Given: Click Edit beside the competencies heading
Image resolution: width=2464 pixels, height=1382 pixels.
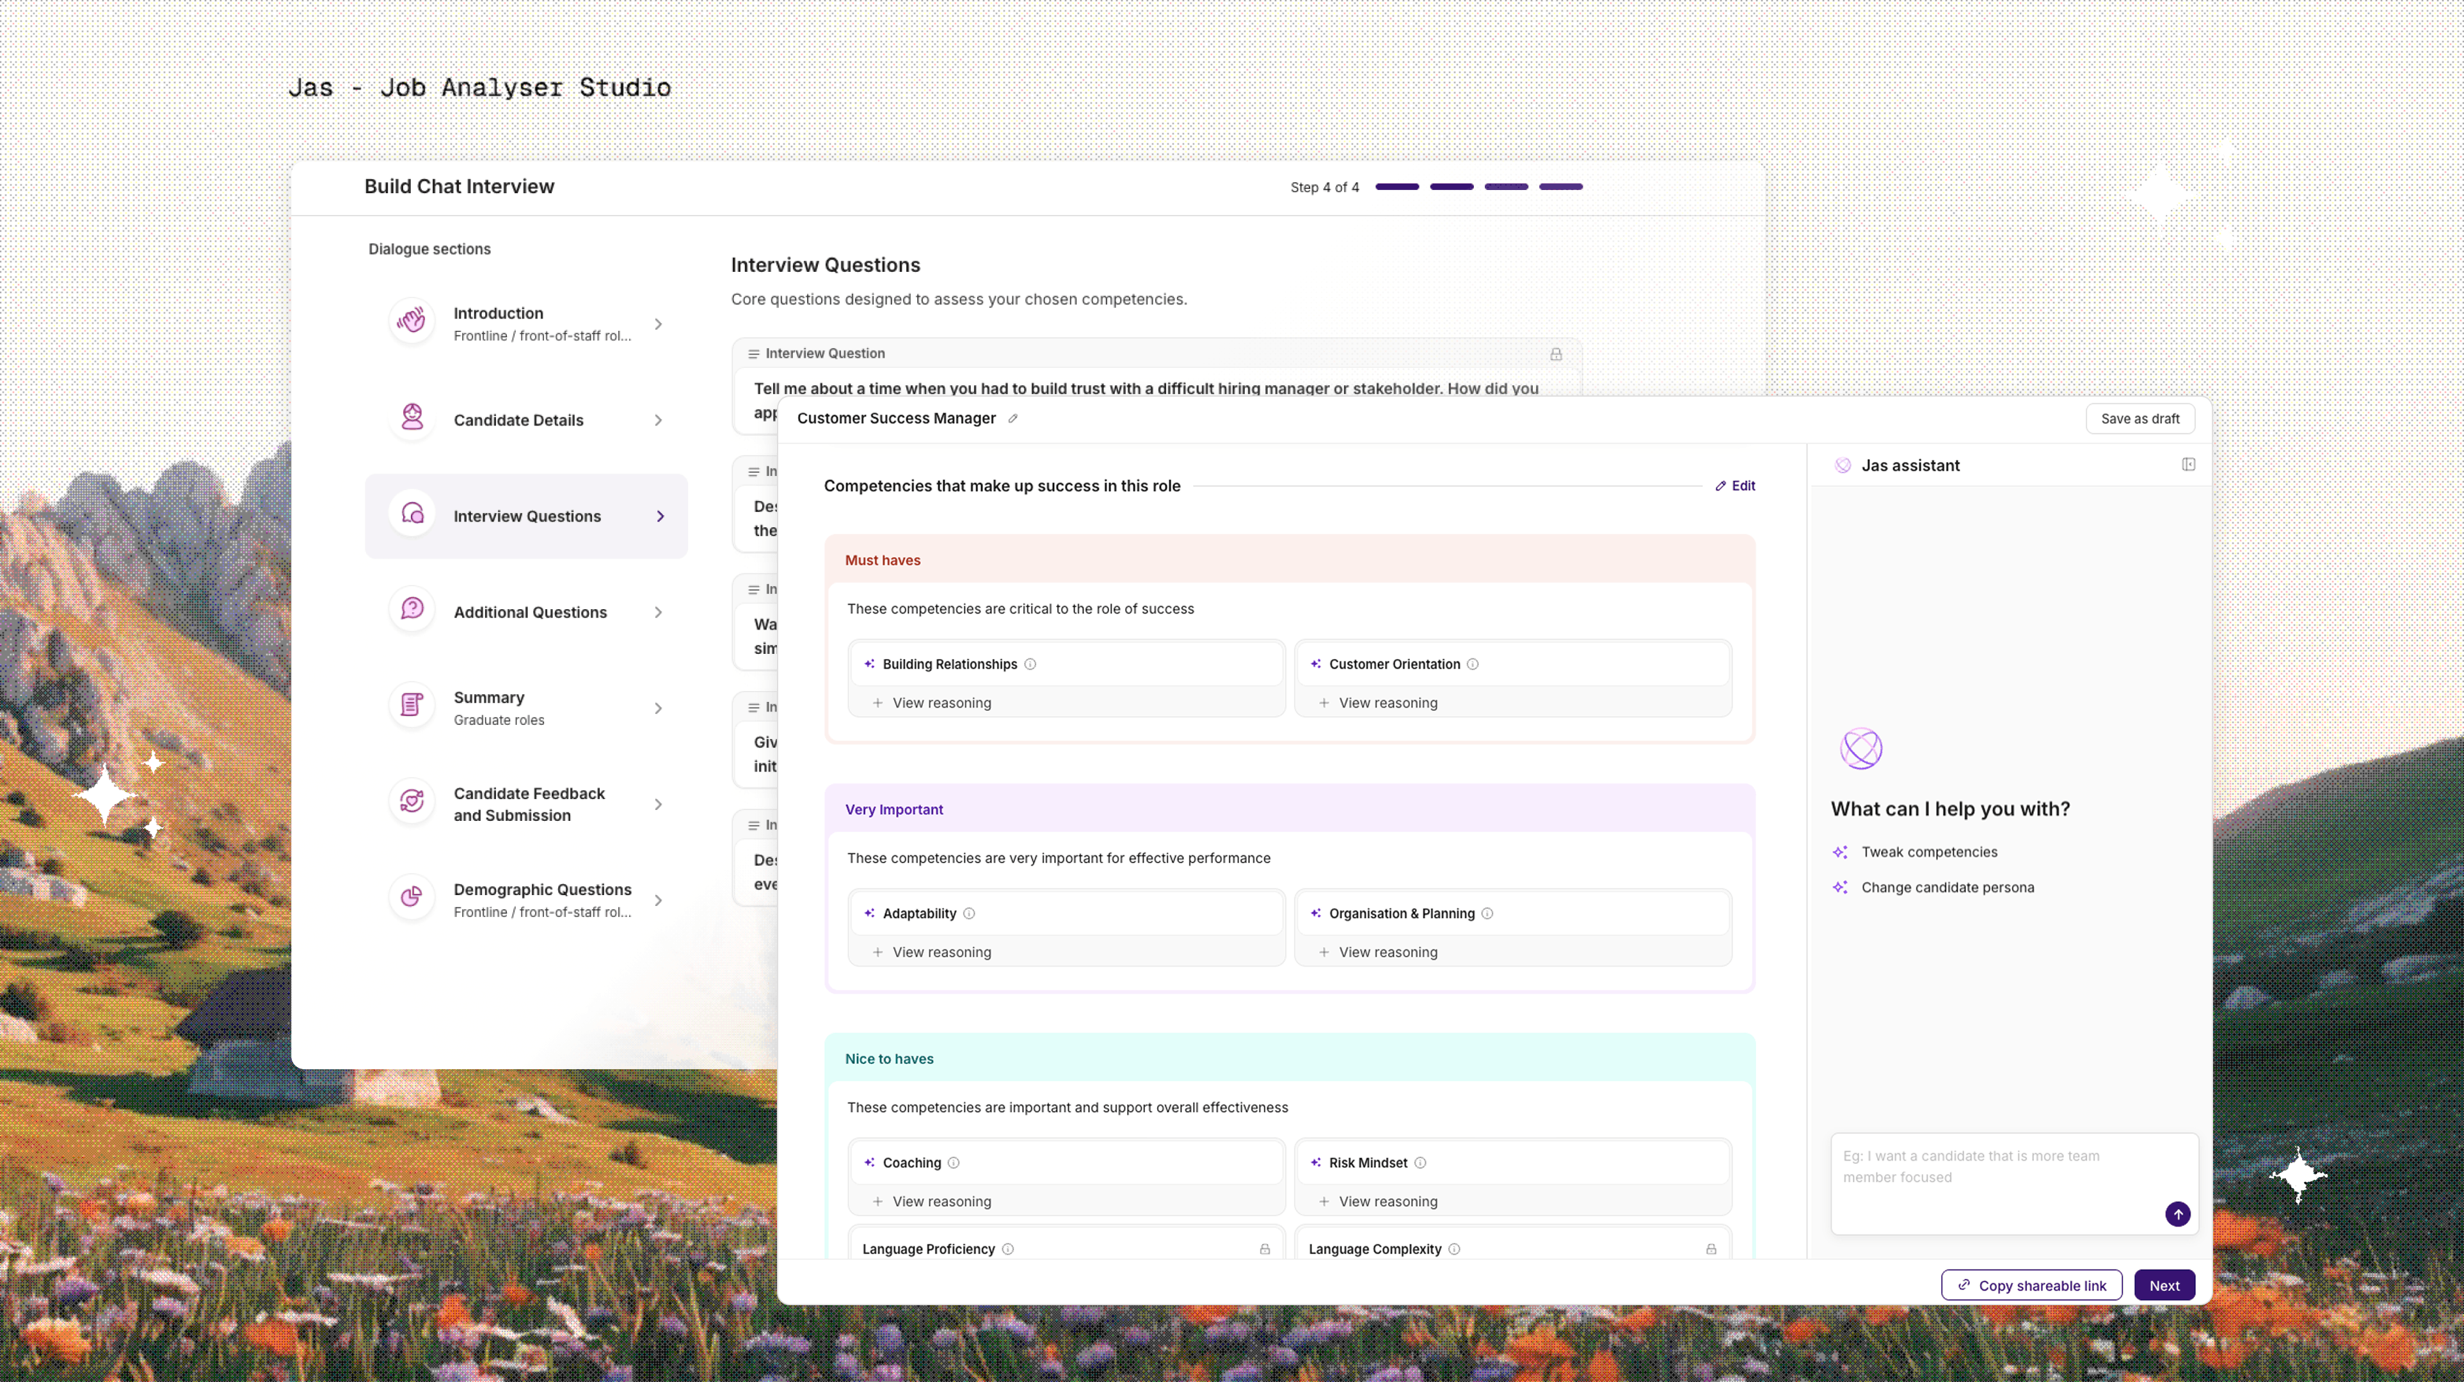Looking at the screenshot, I should 1735,486.
